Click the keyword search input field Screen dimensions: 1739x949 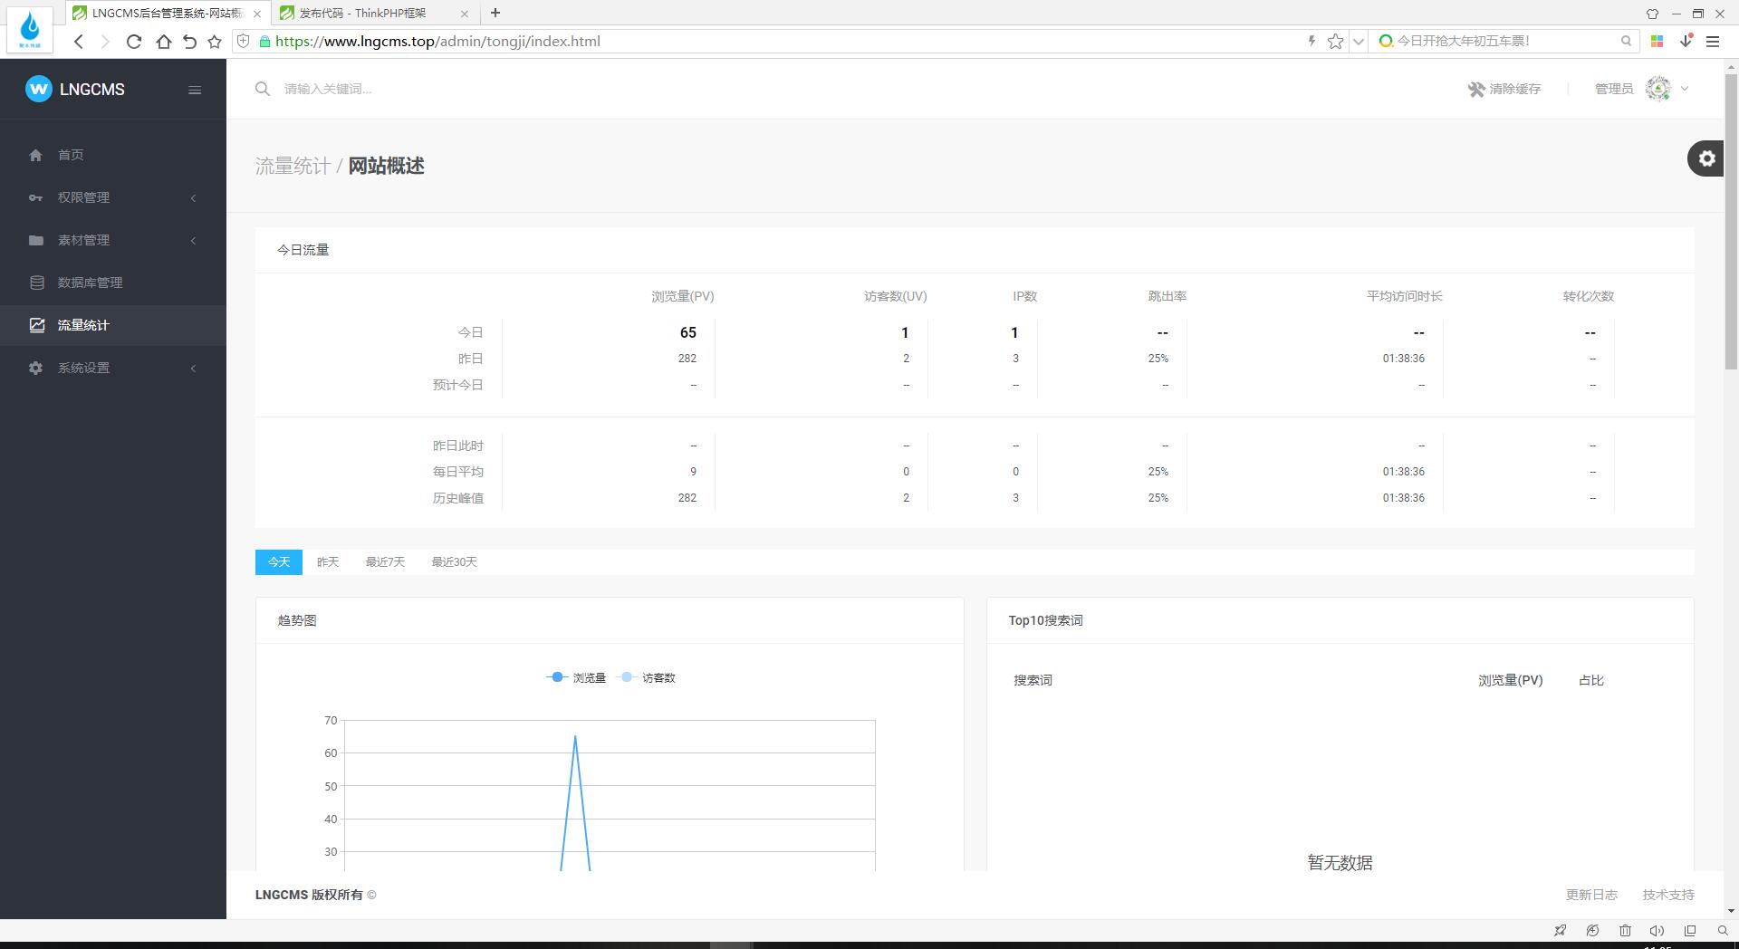[543, 89]
